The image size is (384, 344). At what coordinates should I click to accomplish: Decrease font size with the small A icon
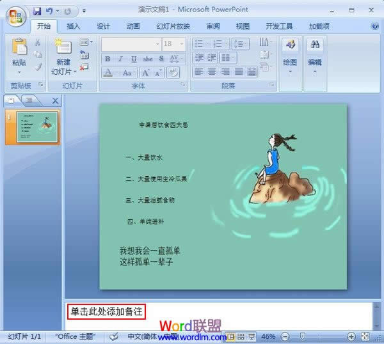158,73
